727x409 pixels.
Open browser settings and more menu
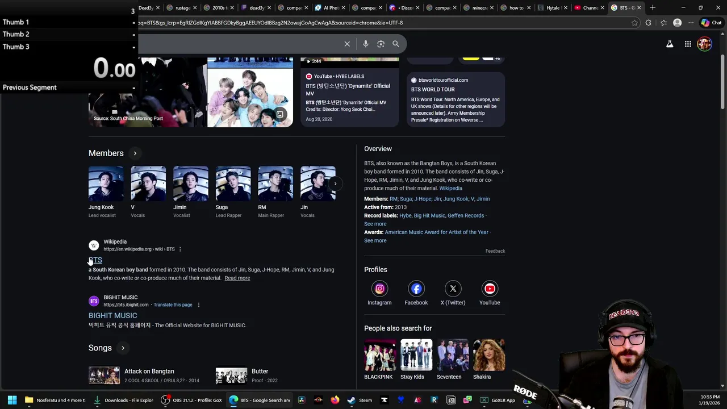click(691, 23)
